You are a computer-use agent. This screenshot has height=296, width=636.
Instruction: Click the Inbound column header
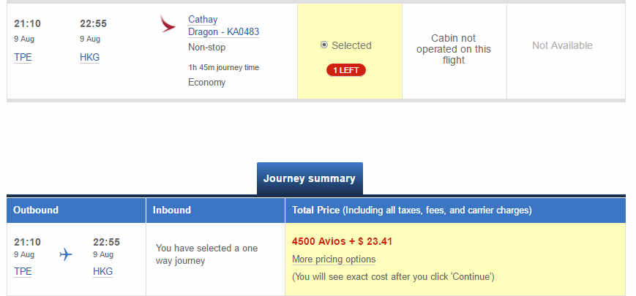[x=172, y=210]
